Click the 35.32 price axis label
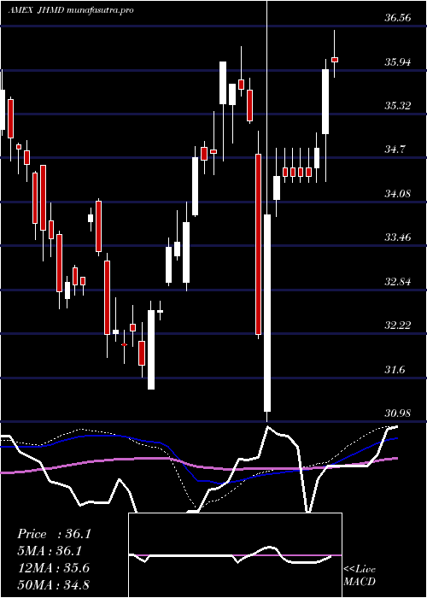Viewport: 427px width, 598px height. 397,106
